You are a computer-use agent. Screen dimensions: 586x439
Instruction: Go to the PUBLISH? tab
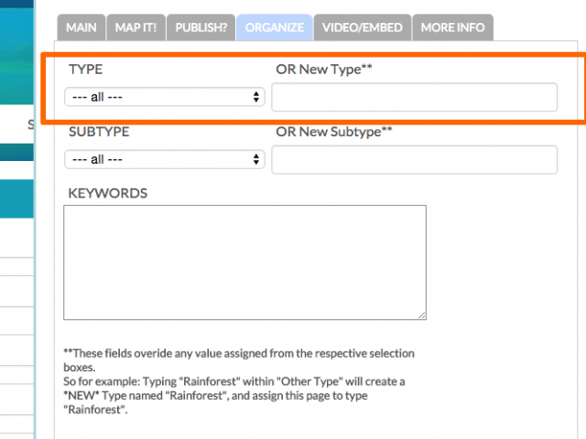pyautogui.click(x=201, y=27)
